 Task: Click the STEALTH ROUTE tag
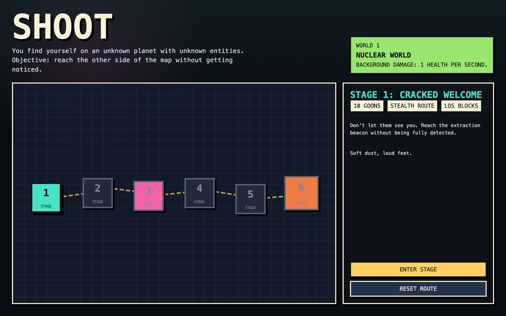[x=412, y=106]
